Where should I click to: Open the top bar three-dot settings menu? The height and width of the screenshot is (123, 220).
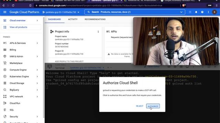tap(208, 12)
